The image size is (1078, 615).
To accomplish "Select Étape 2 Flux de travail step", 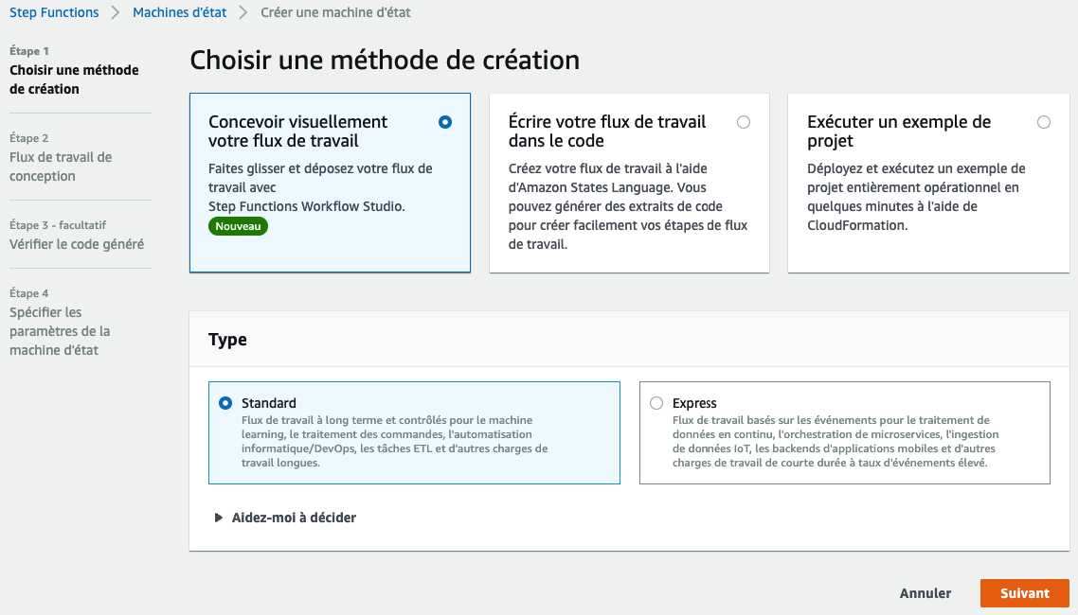I will coord(61,157).
